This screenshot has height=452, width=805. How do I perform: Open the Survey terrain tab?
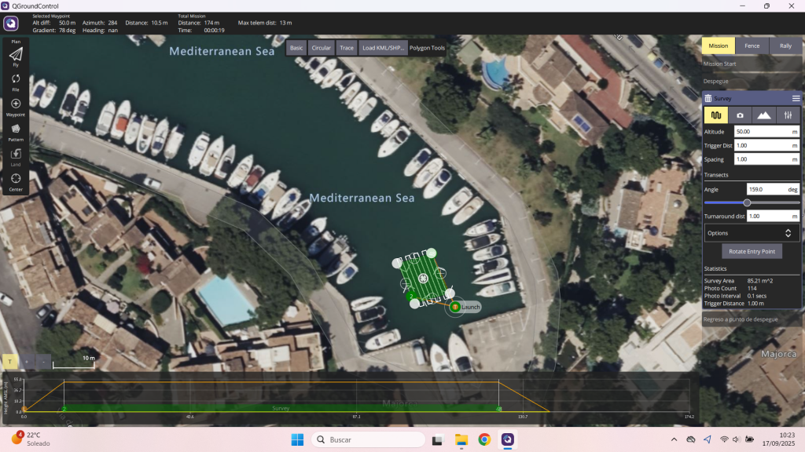click(x=763, y=115)
